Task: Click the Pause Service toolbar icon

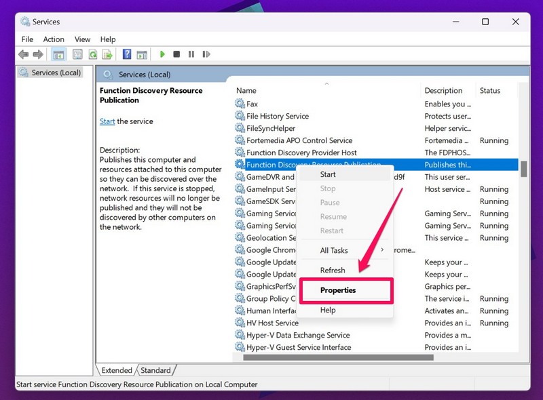Action: coord(191,54)
